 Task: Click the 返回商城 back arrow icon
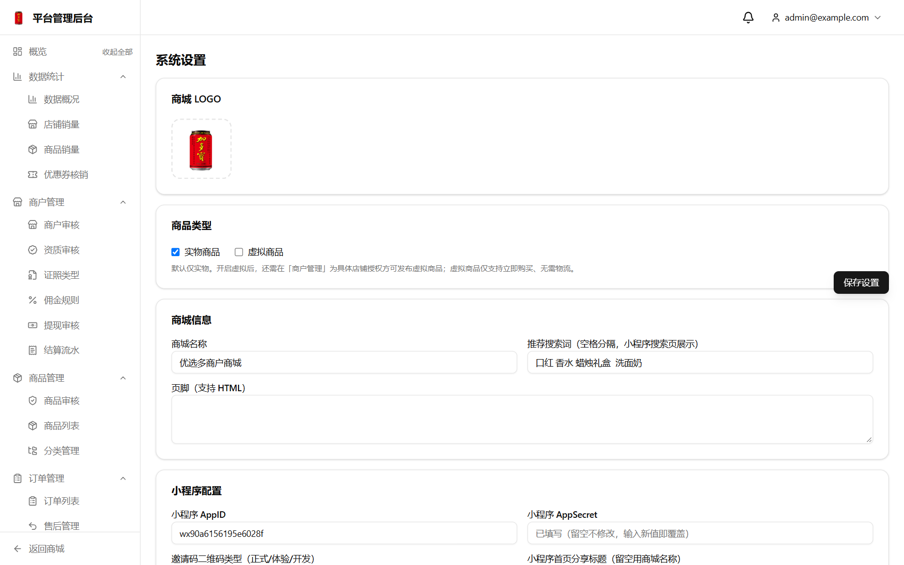[18, 549]
